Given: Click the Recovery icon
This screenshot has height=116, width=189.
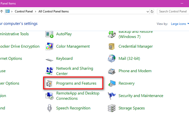Looking at the screenshot, I should (x=112, y=83).
